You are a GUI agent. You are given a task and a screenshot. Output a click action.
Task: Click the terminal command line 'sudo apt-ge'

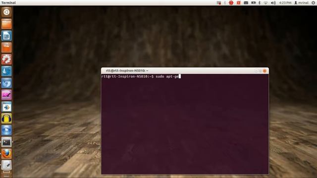tap(167, 77)
